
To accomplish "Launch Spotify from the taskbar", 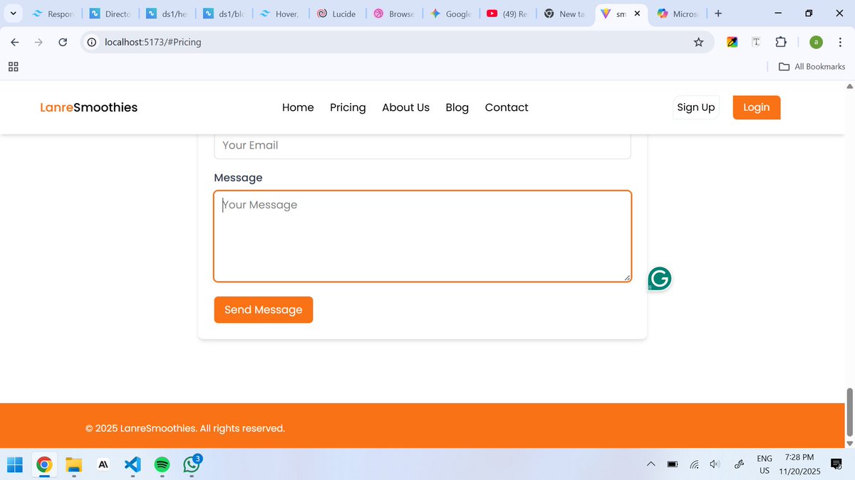I will coord(161,464).
